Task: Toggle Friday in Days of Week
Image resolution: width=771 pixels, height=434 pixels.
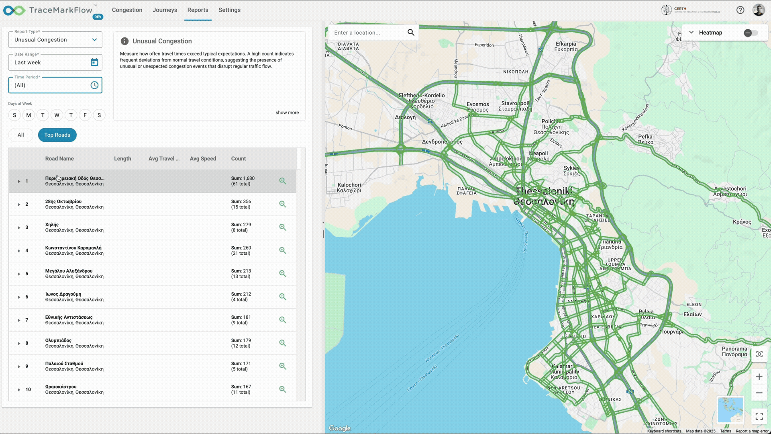Action: [x=85, y=115]
